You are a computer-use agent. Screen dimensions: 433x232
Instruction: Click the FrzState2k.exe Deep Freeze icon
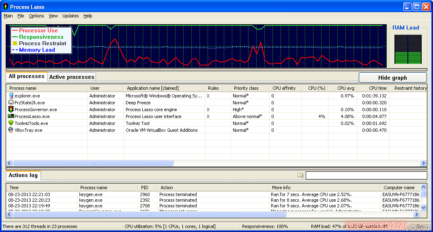(x=11, y=102)
